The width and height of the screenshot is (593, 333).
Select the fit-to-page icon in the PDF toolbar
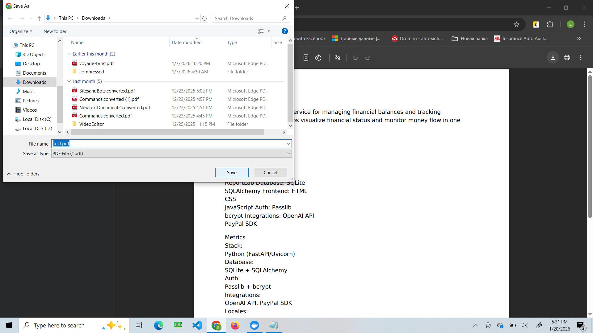coord(305,57)
